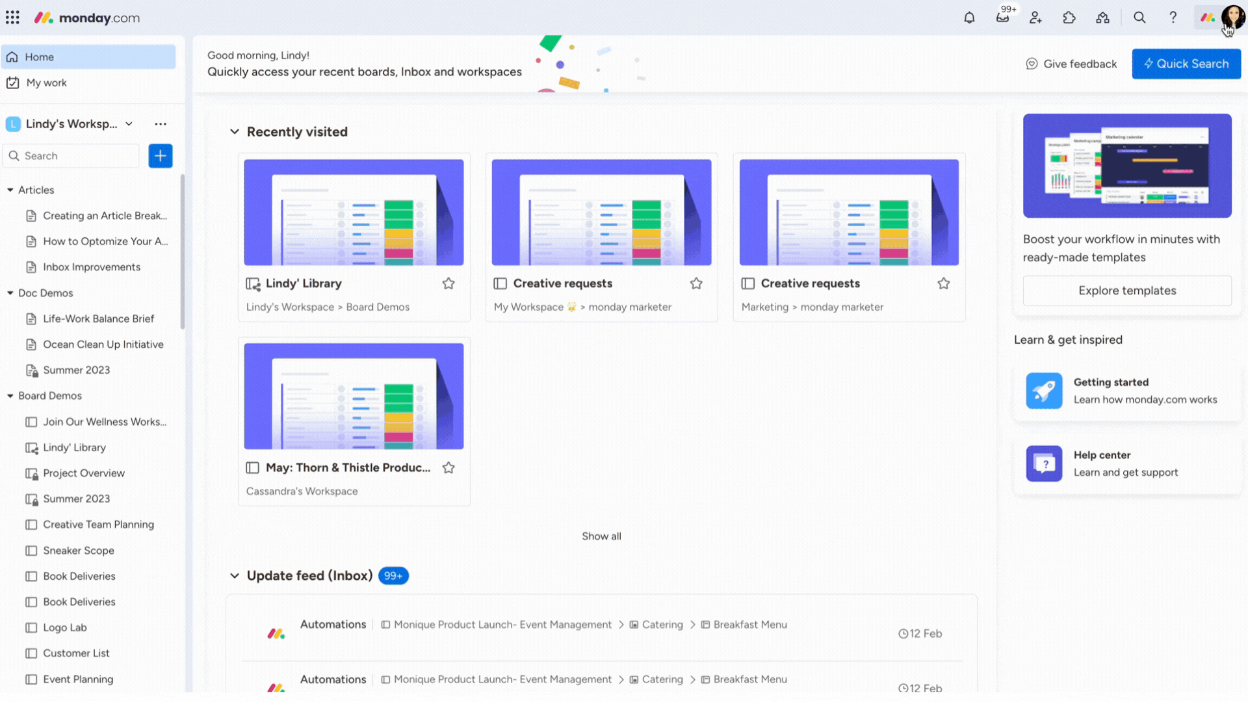Screen dimensions: 1248x702
Task: Expand the Articles section
Action: point(10,189)
